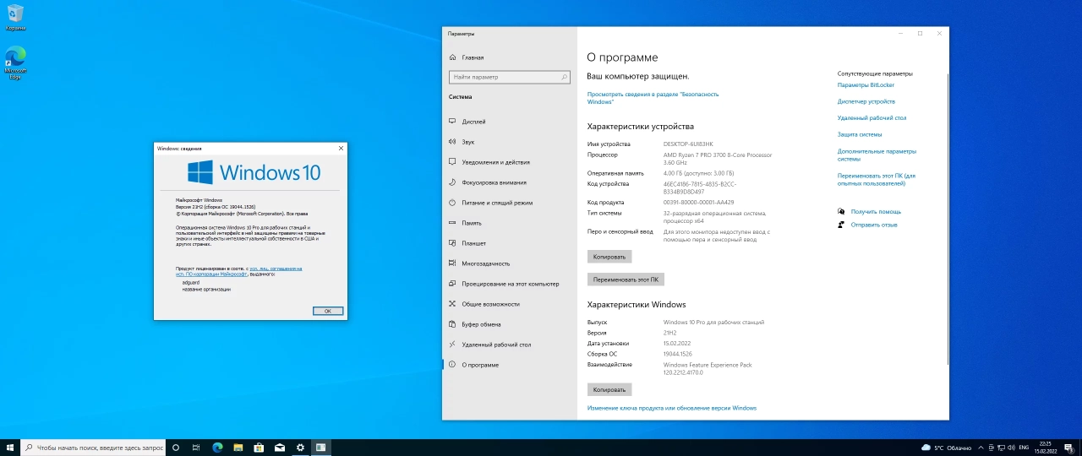Open Multitasking (Многозадачность) sidebar icon
The width and height of the screenshot is (1082, 456).
(x=451, y=263)
